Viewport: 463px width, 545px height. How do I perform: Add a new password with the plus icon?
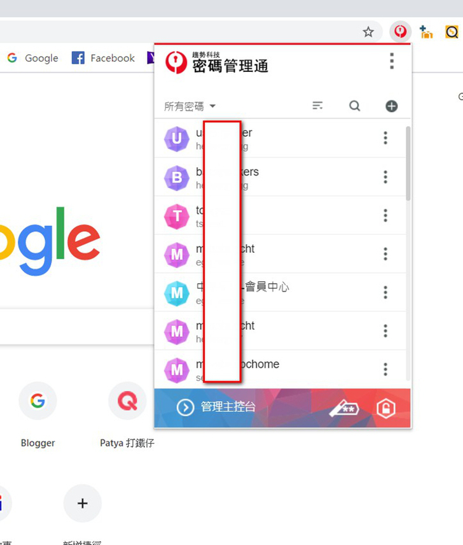(x=392, y=106)
